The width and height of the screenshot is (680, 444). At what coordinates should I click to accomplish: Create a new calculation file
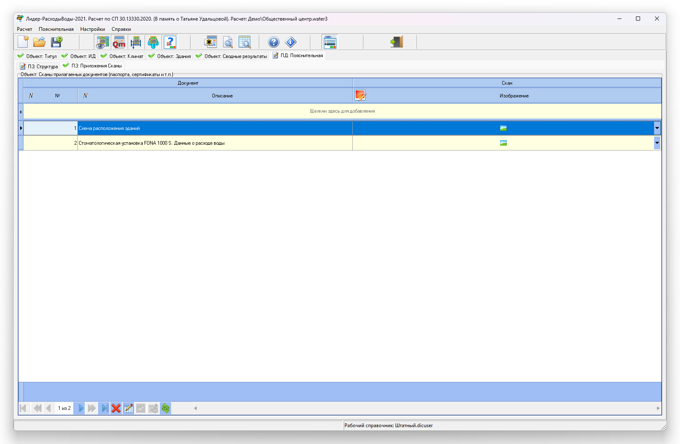23,42
